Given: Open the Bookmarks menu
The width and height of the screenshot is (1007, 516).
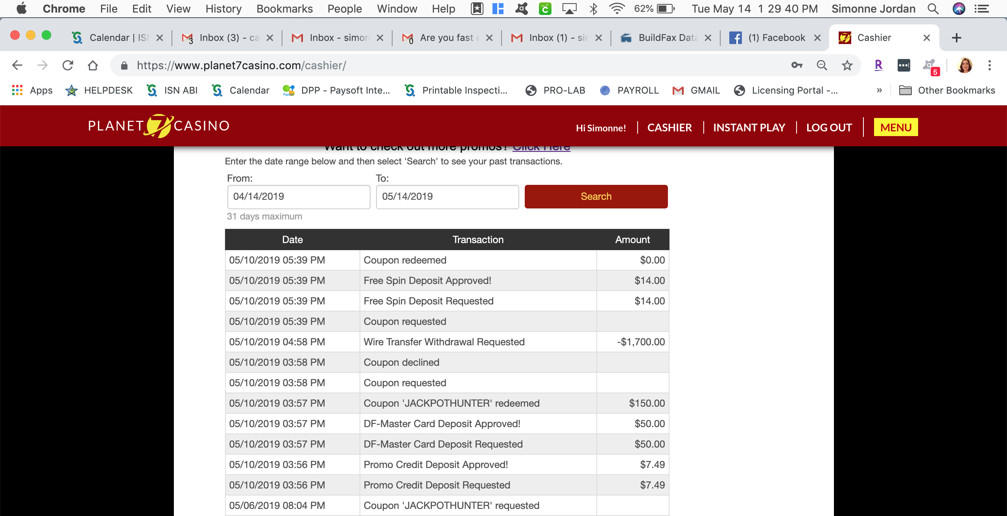Looking at the screenshot, I should click(x=284, y=9).
